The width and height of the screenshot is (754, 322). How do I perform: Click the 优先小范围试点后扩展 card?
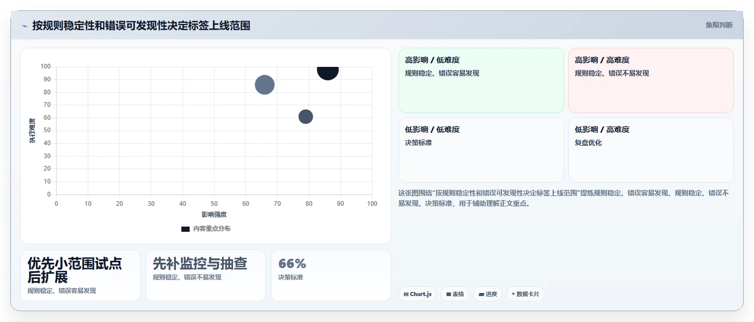(80, 275)
